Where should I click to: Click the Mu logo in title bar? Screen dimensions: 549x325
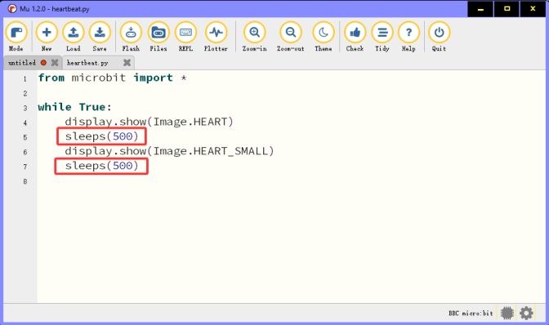coord(12,9)
